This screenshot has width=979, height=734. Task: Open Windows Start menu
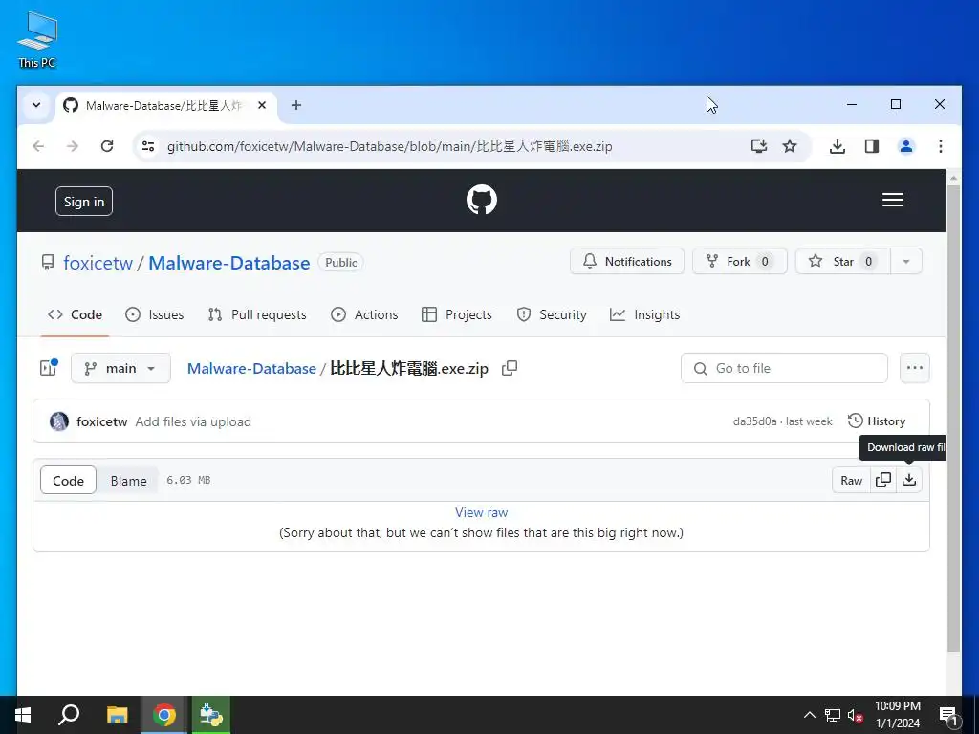(23, 715)
